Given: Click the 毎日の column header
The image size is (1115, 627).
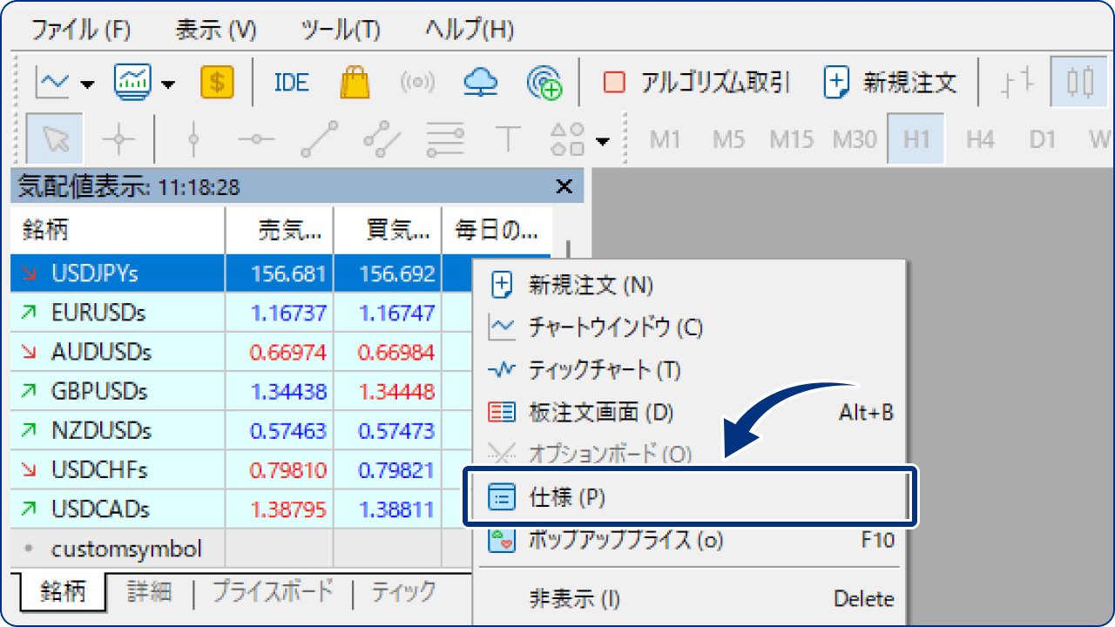Looking at the screenshot, I should pos(497,231).
